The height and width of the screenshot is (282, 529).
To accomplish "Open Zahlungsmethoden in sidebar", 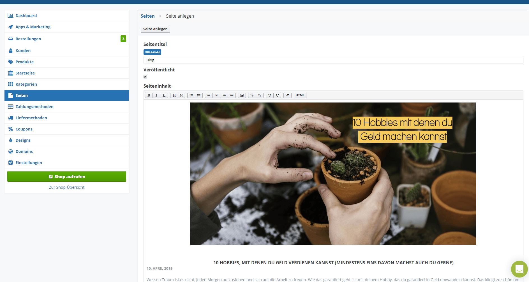I will pyautogui.click(x=67, y=107).
